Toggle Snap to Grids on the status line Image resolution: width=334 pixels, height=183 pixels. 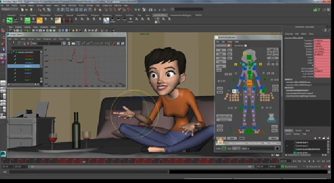(x=106, y=10)
